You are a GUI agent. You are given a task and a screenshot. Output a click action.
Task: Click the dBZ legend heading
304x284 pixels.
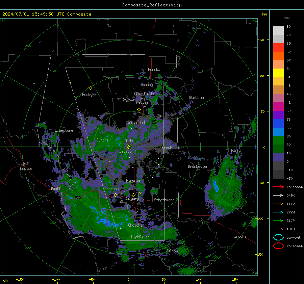pyautogui.click(x=286, y=18)
